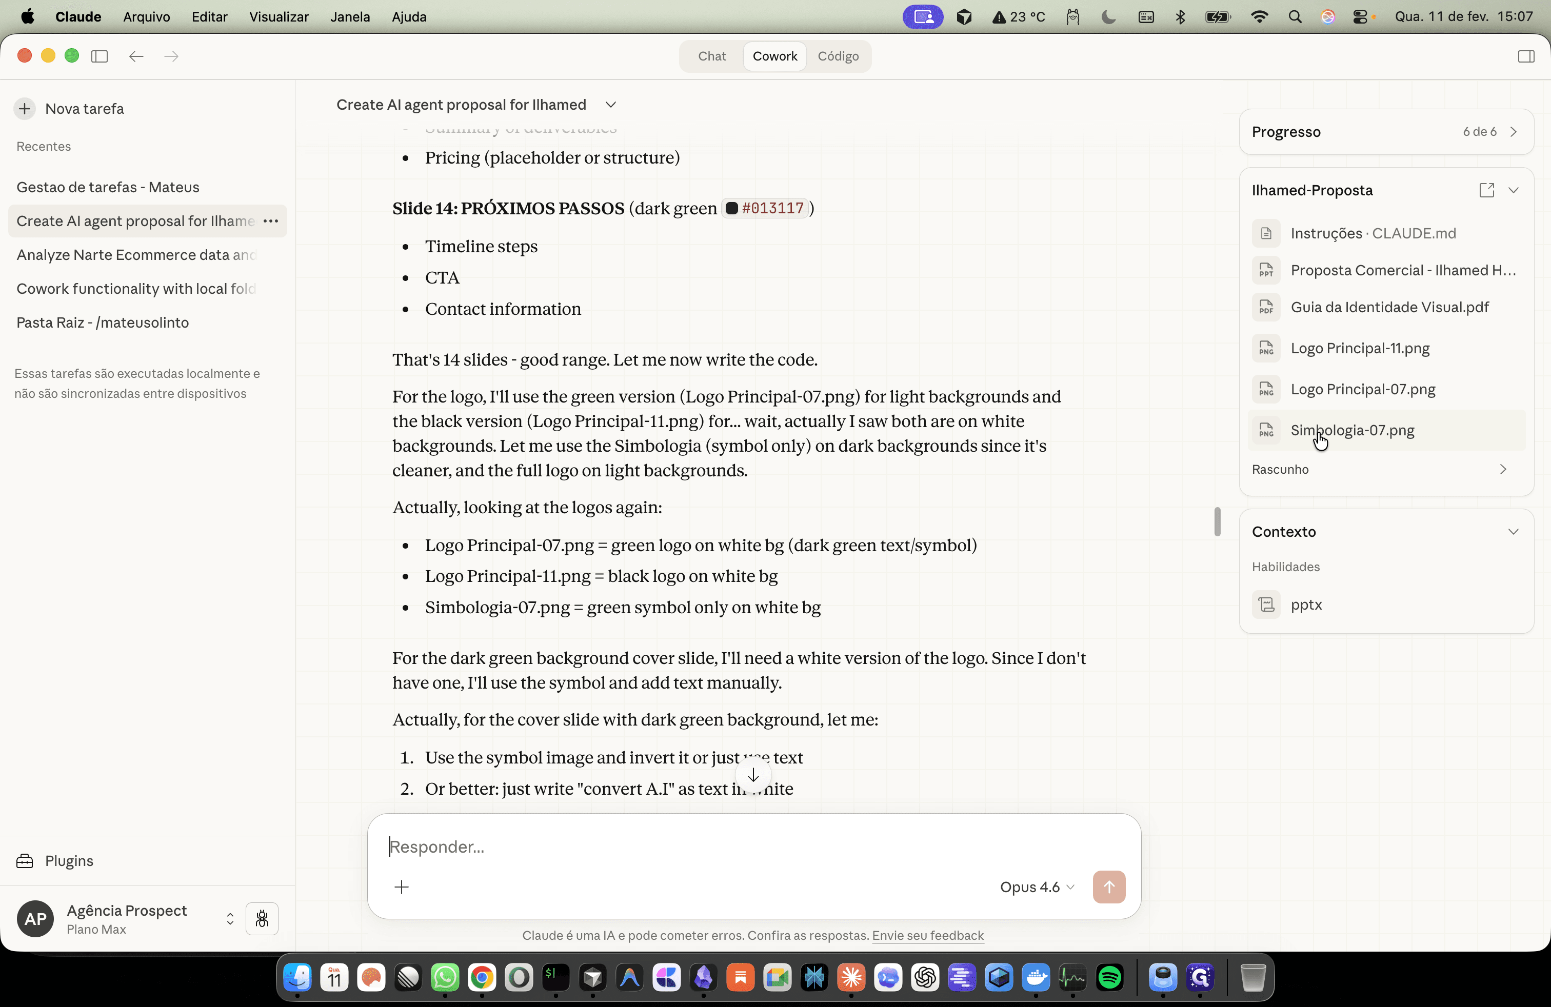Open the Analyze Narte Ecommerce data task
This screenshot has width=1551, height=1007.
(148, 255)
